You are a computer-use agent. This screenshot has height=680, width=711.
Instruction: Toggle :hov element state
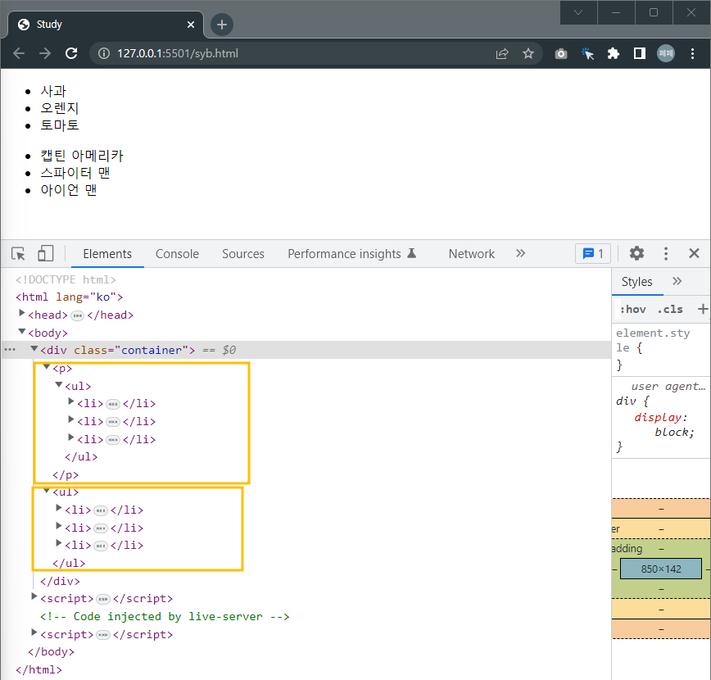(x=632, y=310)
